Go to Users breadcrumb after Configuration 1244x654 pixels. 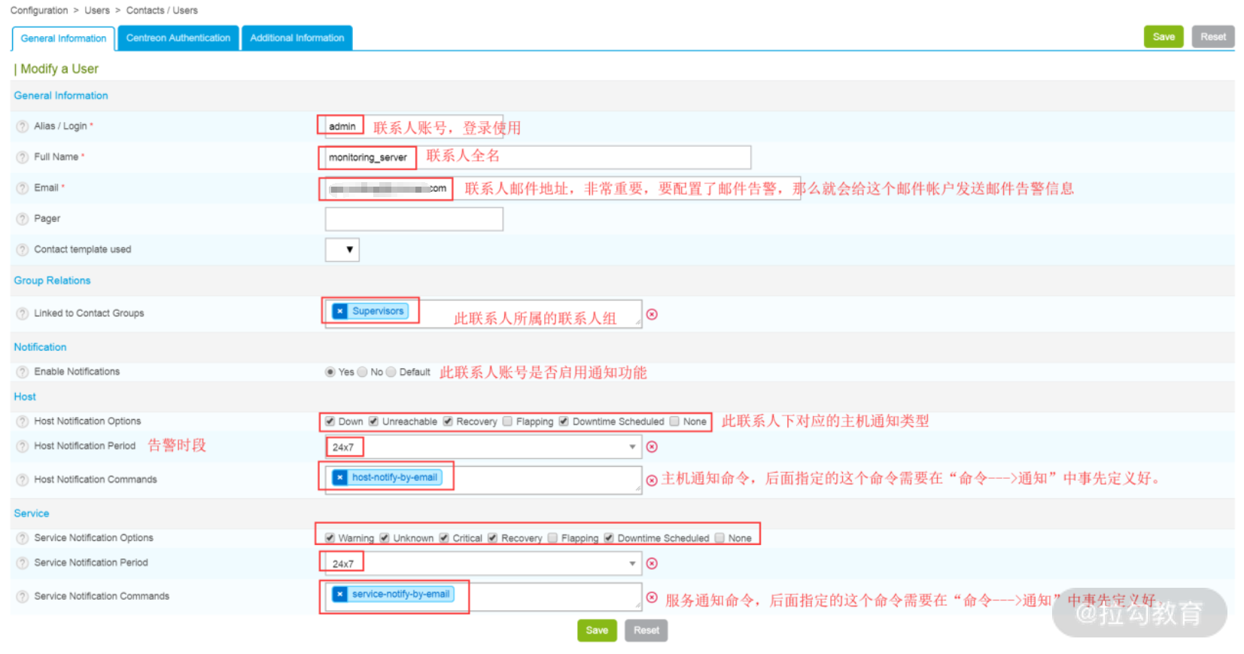click(x=97, y=11)
